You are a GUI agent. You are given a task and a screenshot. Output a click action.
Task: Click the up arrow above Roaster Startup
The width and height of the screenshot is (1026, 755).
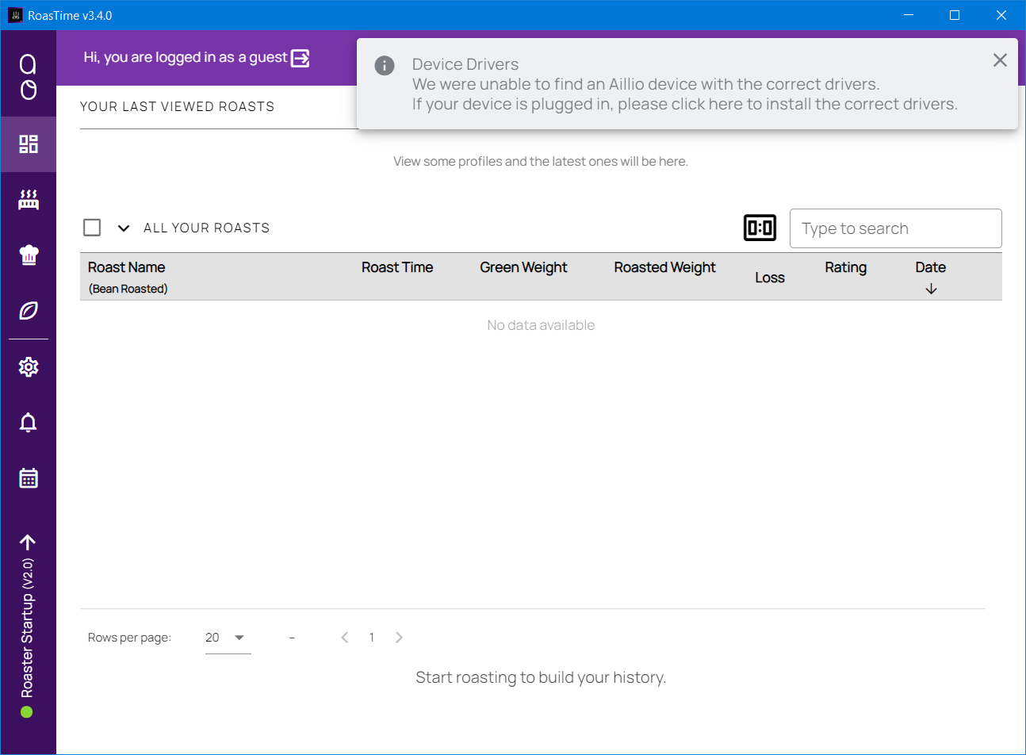tap(28, 542)
